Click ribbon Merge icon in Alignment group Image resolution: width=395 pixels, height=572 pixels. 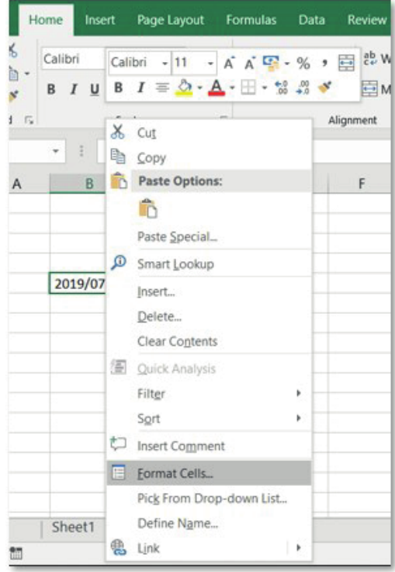tap(369, 88)
